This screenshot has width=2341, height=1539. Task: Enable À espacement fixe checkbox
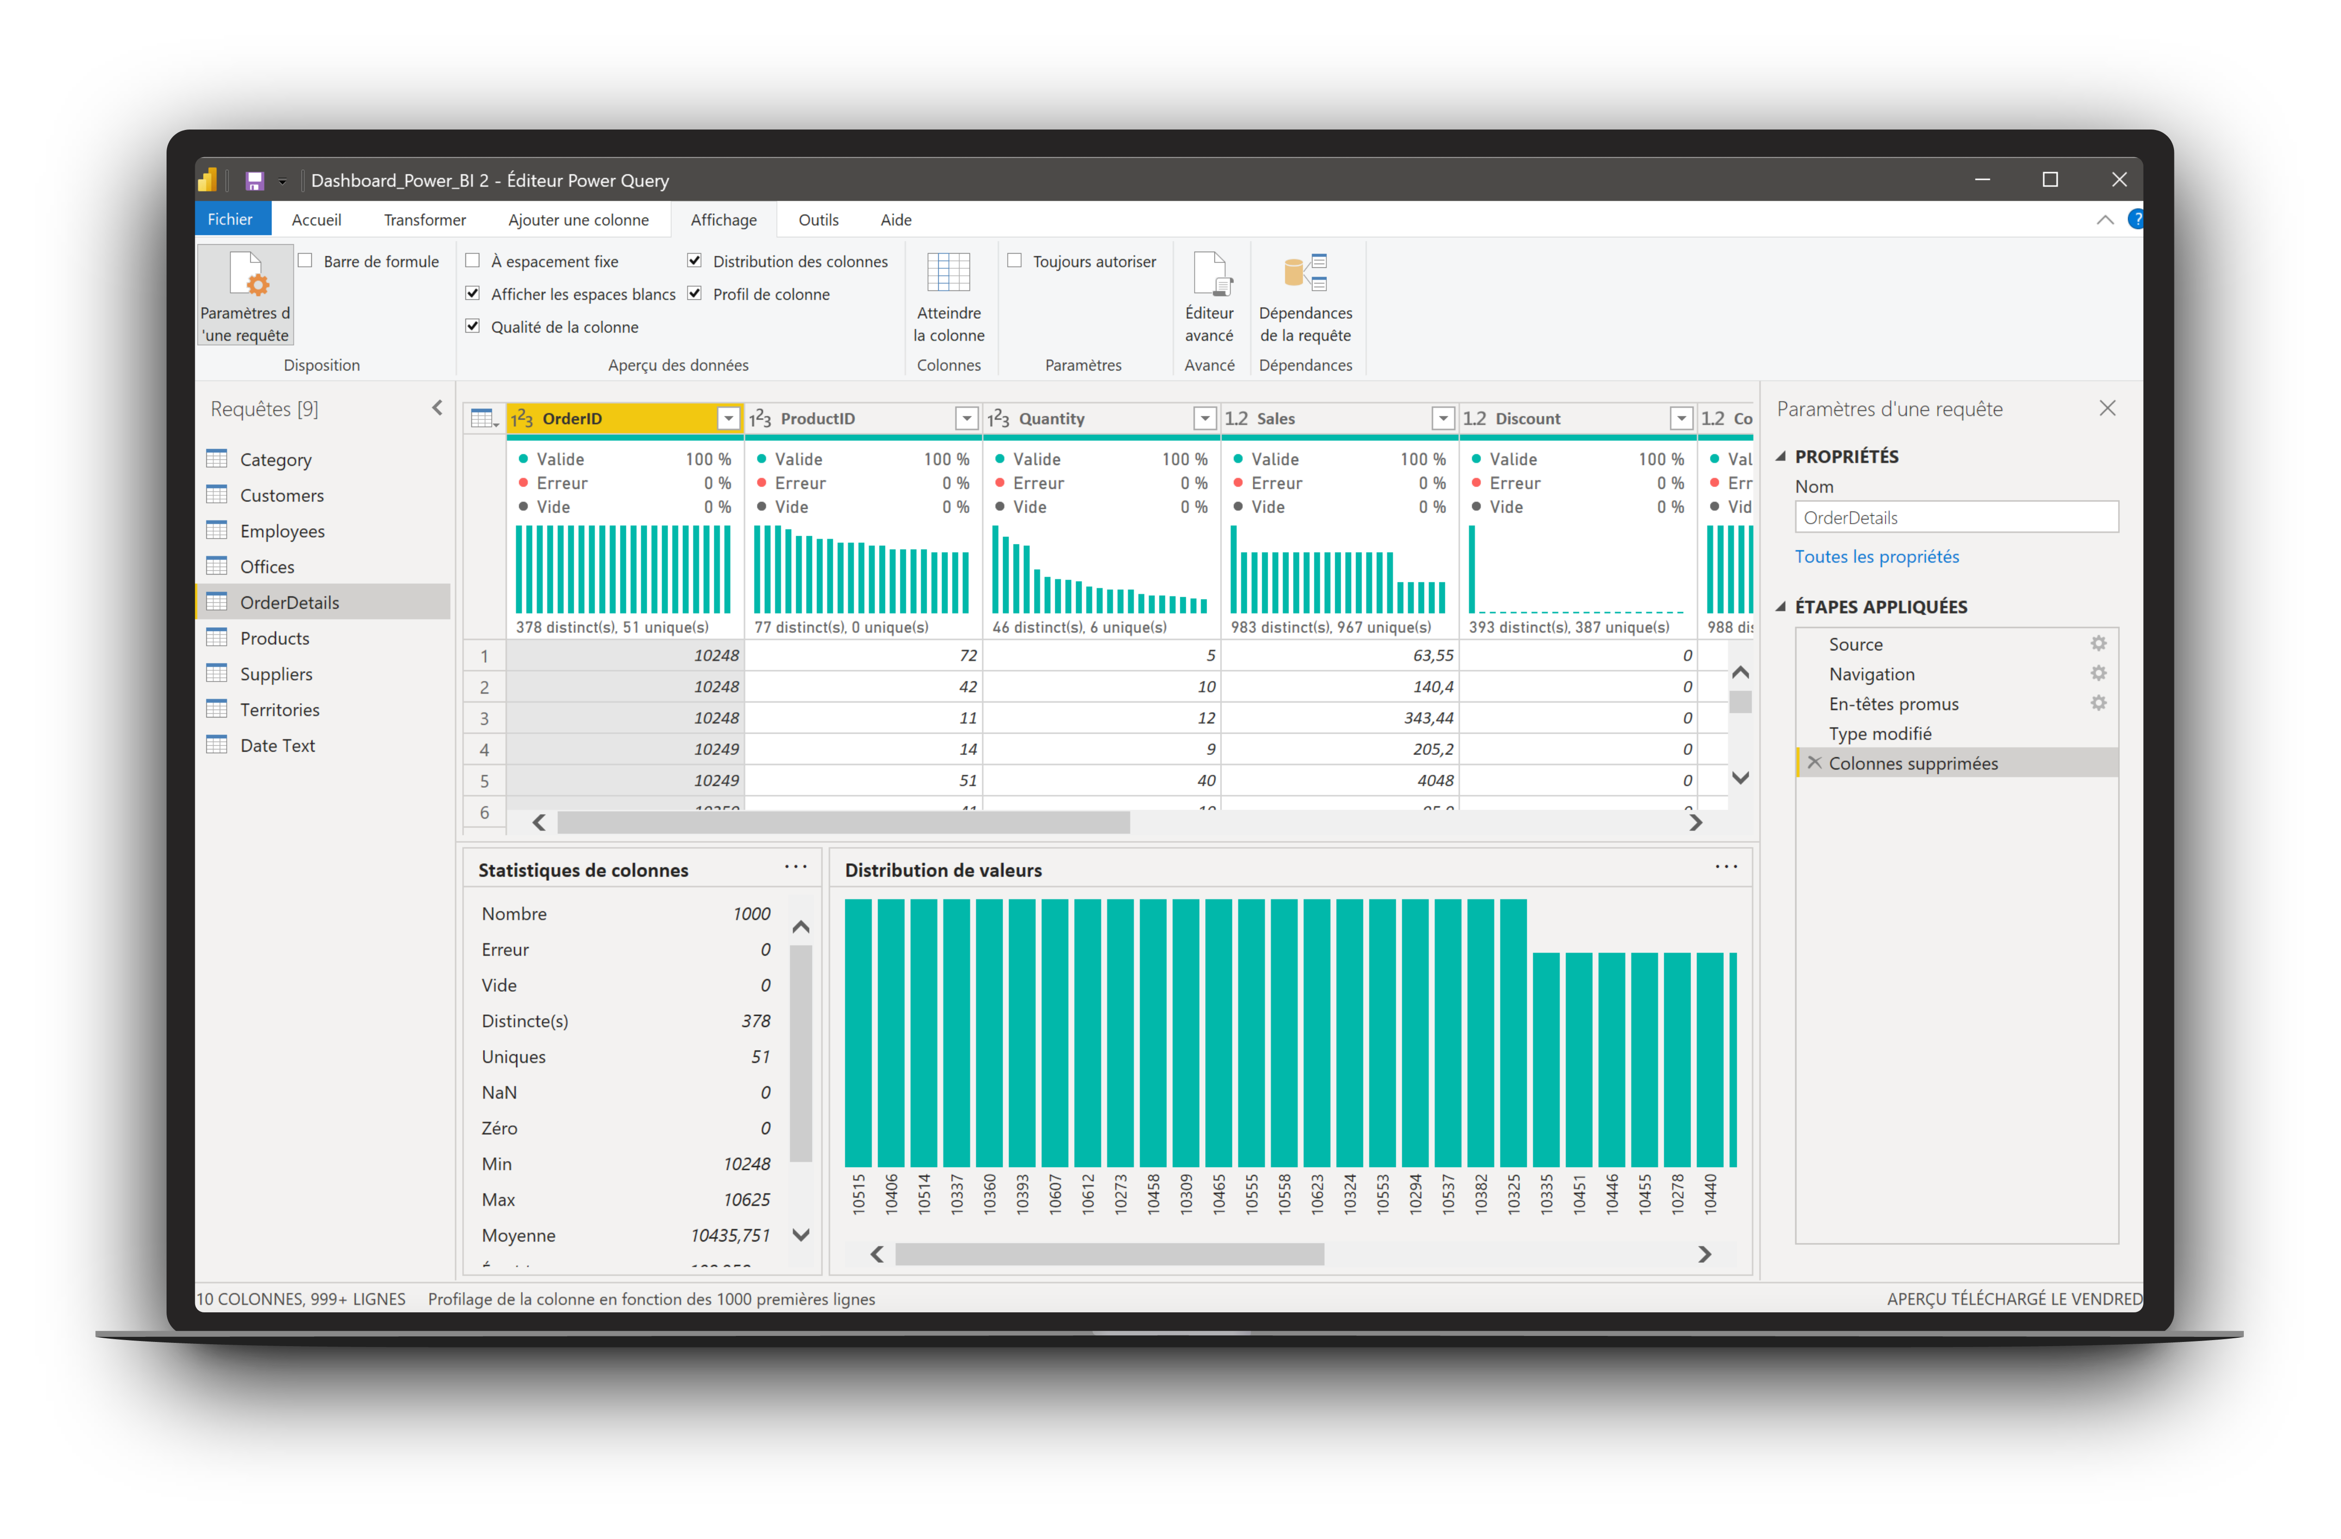click(x=473, y=260)
